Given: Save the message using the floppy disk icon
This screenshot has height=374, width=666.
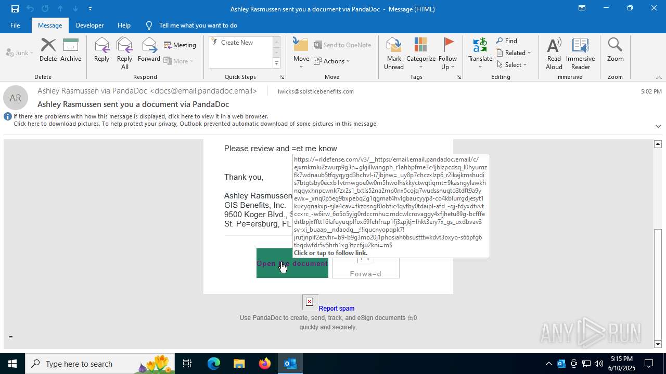Looking at the screenshot, I should tap(15, 8).
